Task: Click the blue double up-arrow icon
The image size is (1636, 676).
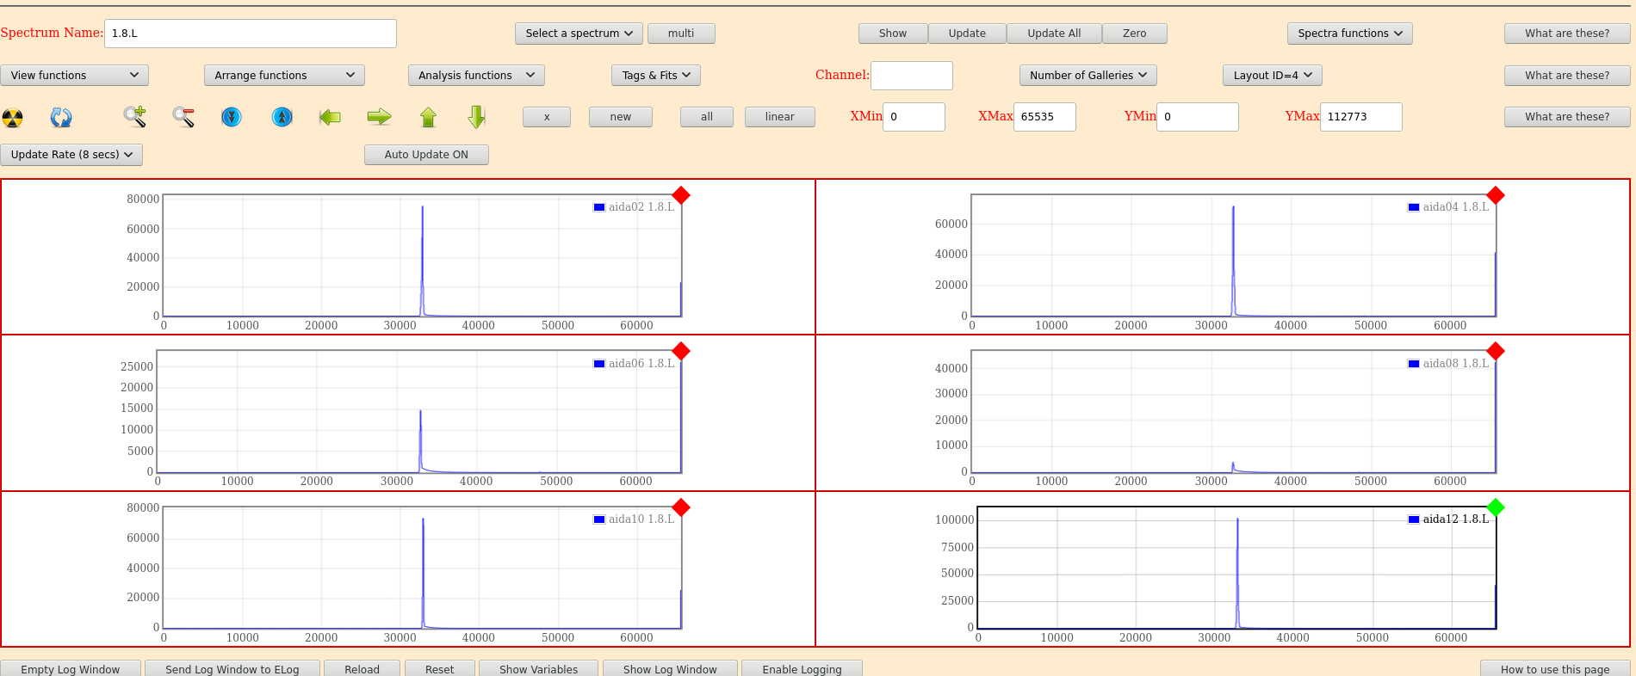Action: [282, 117]
